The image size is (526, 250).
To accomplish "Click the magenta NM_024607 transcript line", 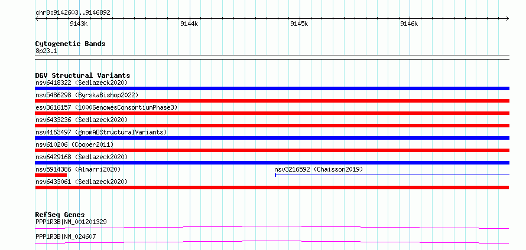I will click(x=272, y=242).
